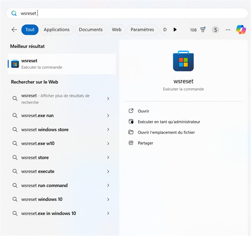The height and width of the screenshot is (236, 251).
Task: Click the S account avatar
Action: pyautogui.click(x=215, y=30)
